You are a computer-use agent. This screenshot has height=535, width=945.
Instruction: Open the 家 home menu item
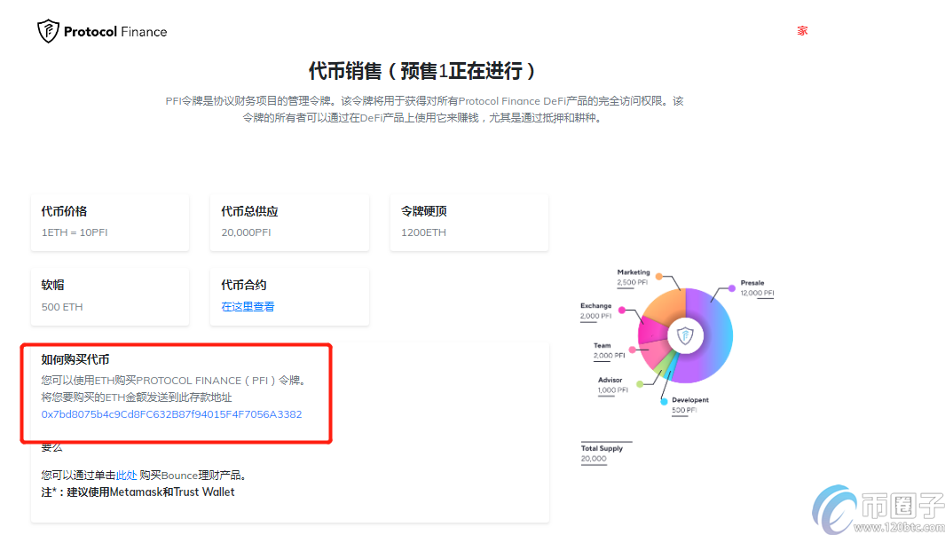click(x=802, y=31)
